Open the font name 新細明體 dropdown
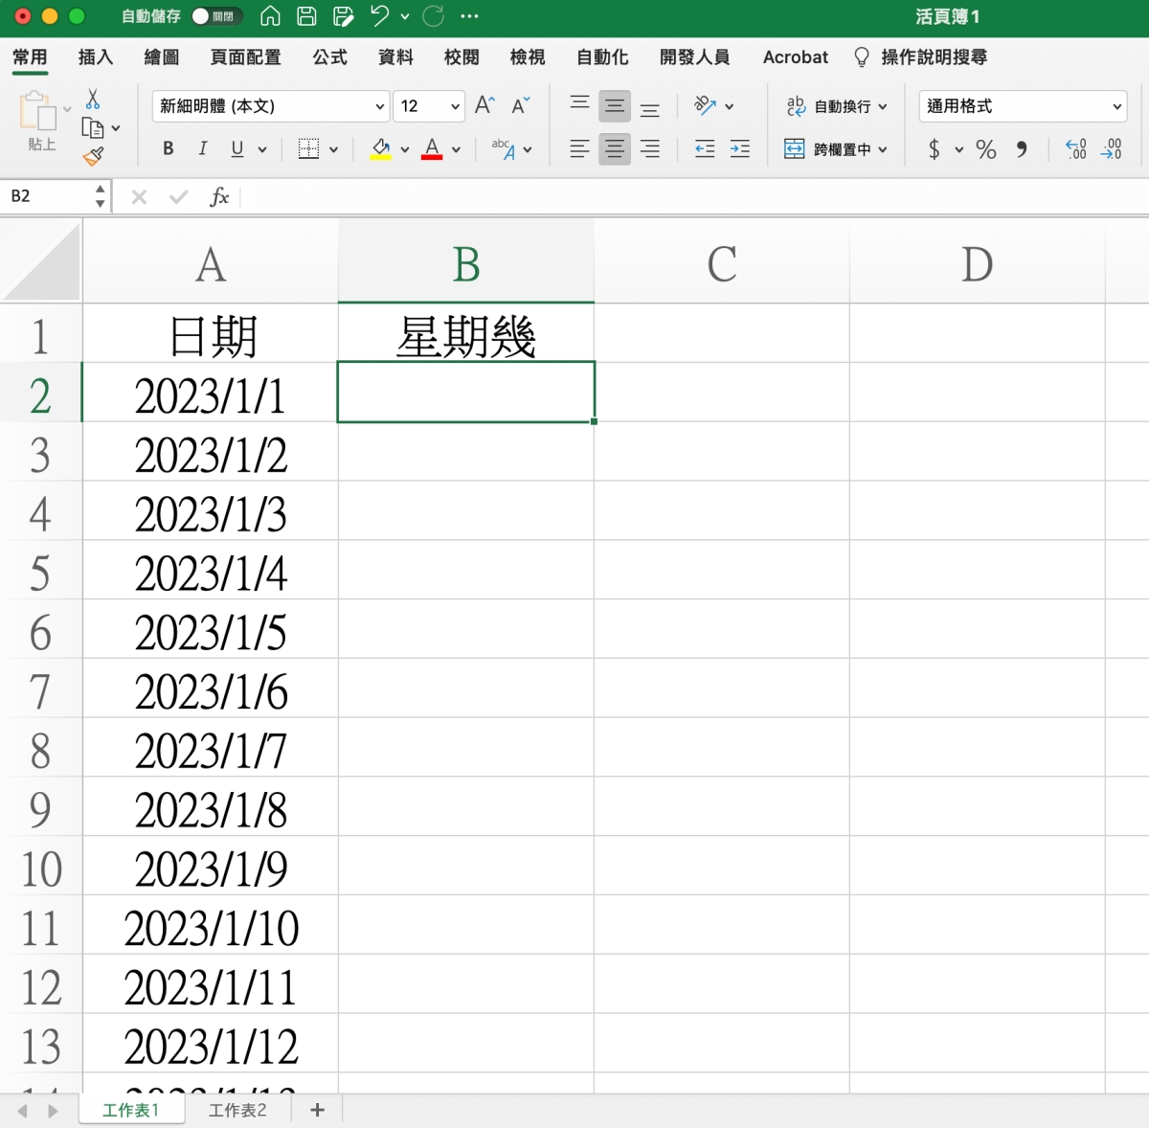1149x1128 pixels. click(x=271, y=106)
